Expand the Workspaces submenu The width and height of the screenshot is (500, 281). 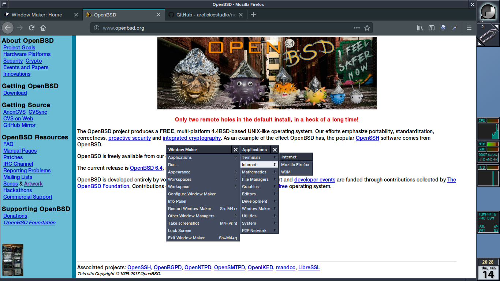(x=203, y=179)
